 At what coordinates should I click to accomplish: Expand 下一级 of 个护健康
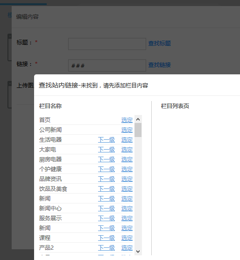pyautogui.click(x=106, y=169)
